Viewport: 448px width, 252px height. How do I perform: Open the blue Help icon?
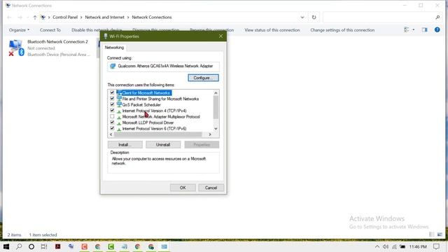point(437,29)
